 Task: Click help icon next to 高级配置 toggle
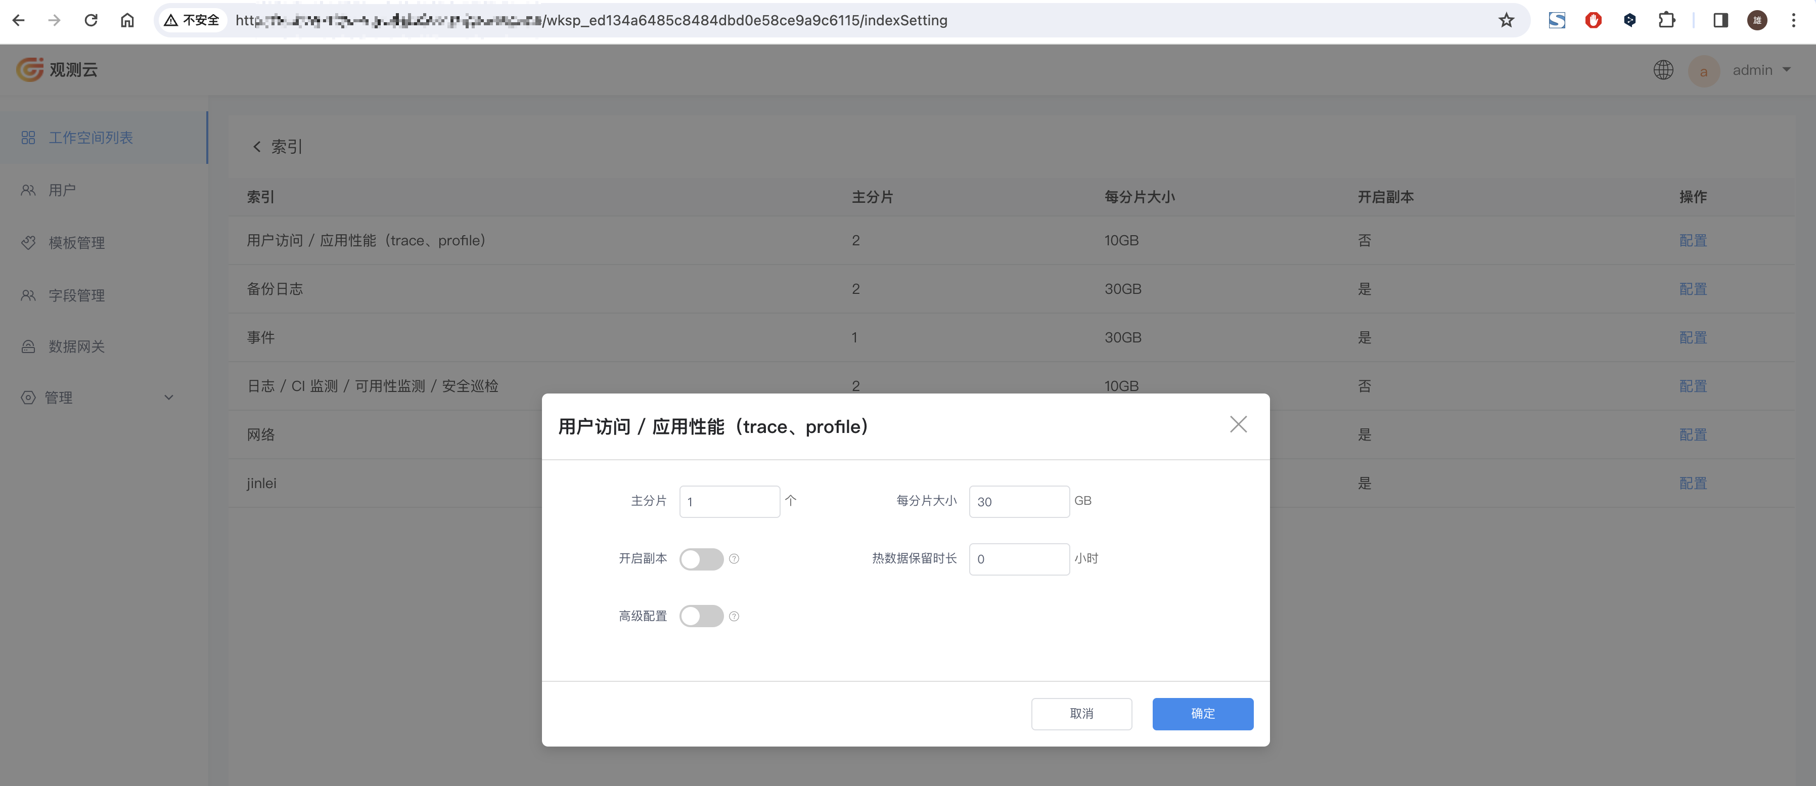click(734, 617)
